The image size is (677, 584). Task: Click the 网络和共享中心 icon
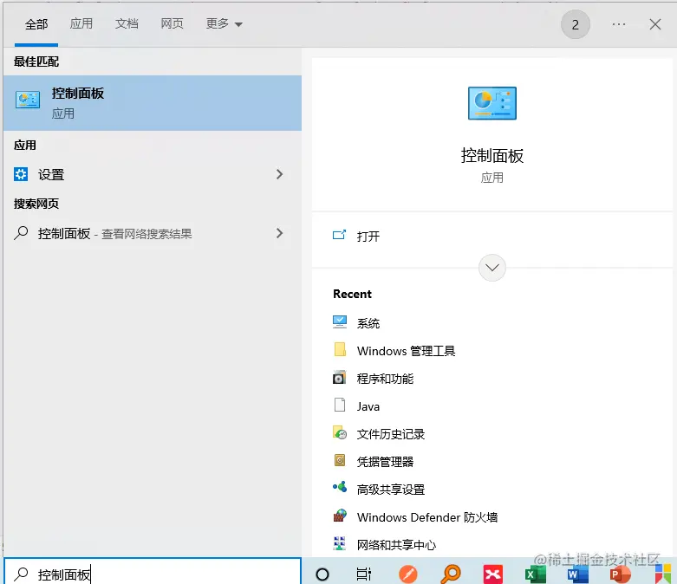[x=340, y=543]
